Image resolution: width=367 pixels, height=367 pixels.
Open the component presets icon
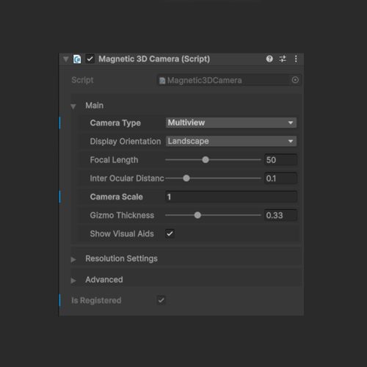[x=283, y=59]
